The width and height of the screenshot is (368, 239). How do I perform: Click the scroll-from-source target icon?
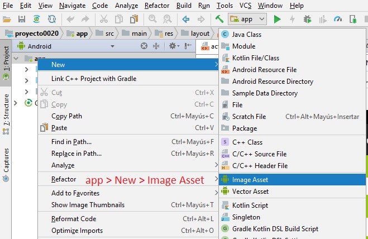click(144, 46)
